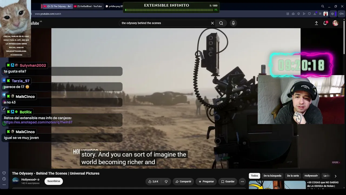Open the browser AI assistant button
The width and height of the screenshot is (346, 195).
342,14
